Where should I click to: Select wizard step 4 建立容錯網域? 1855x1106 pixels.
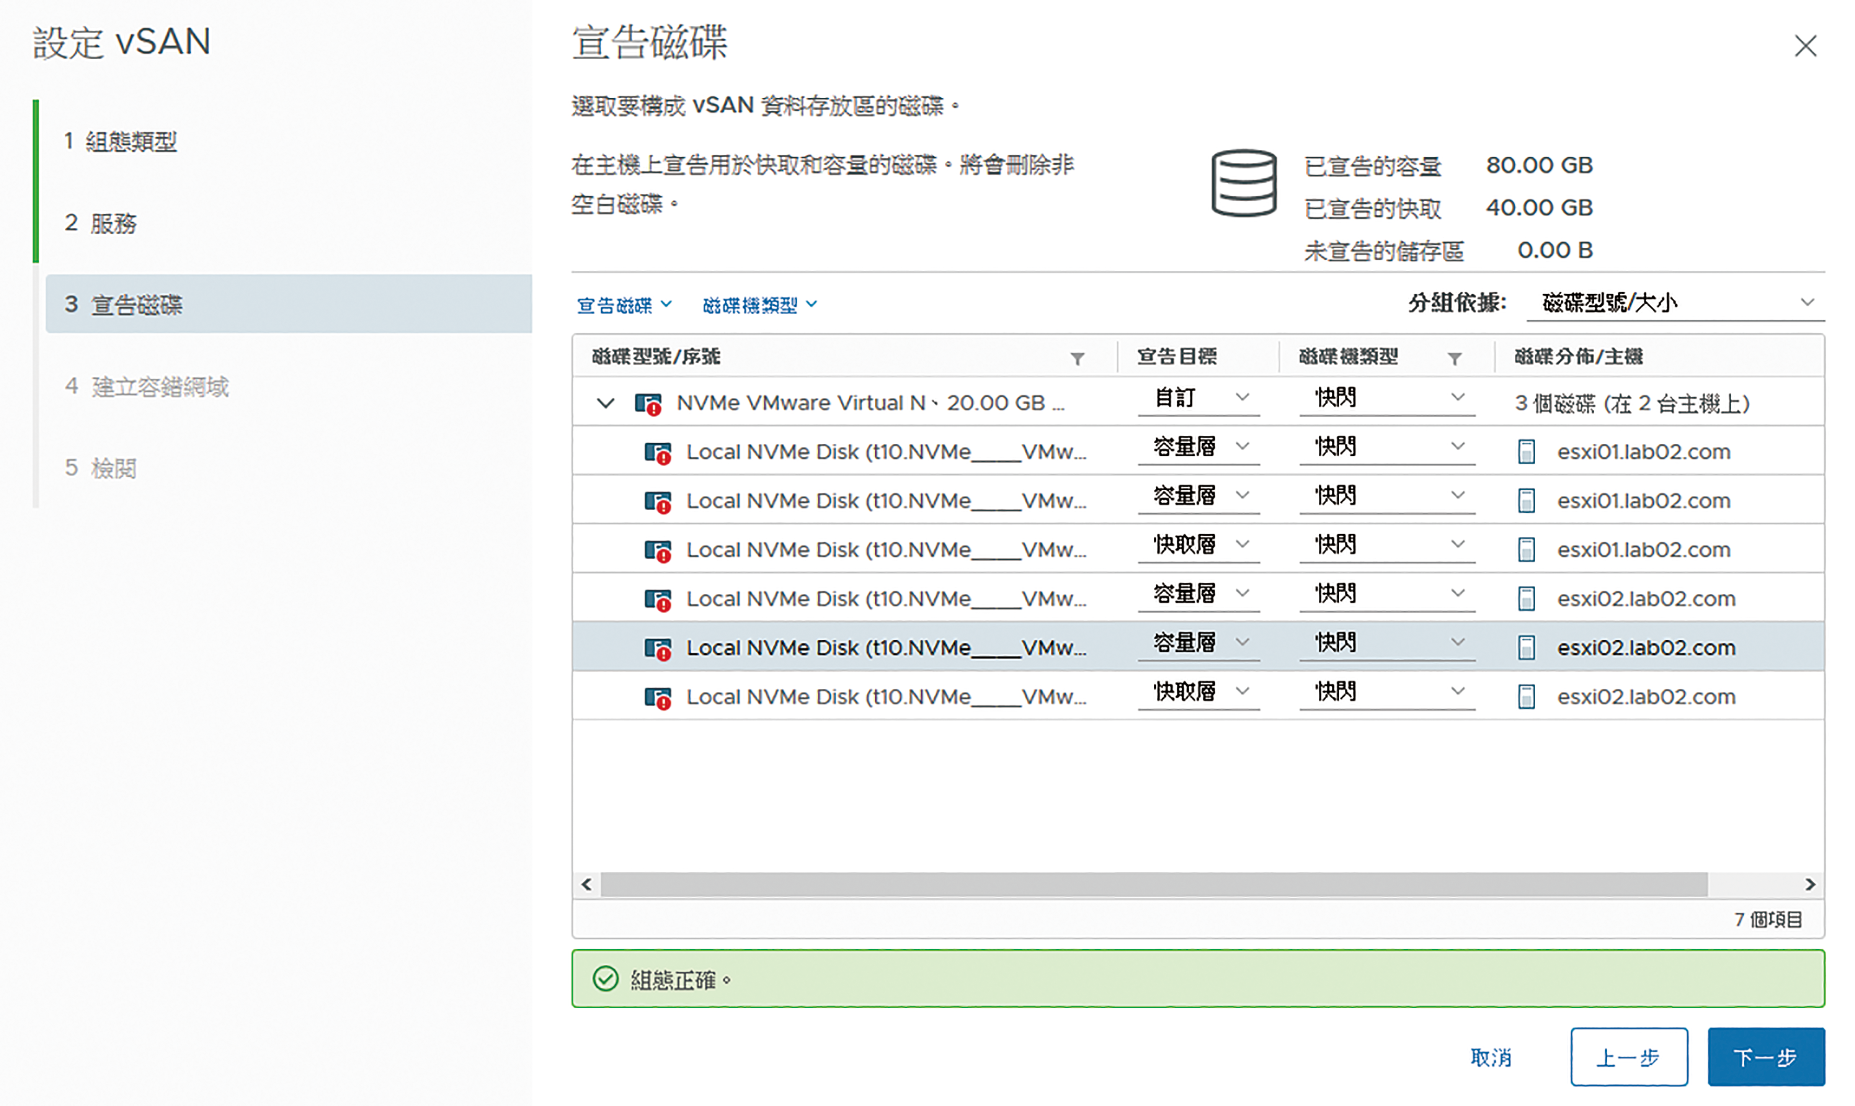(146, 386)
